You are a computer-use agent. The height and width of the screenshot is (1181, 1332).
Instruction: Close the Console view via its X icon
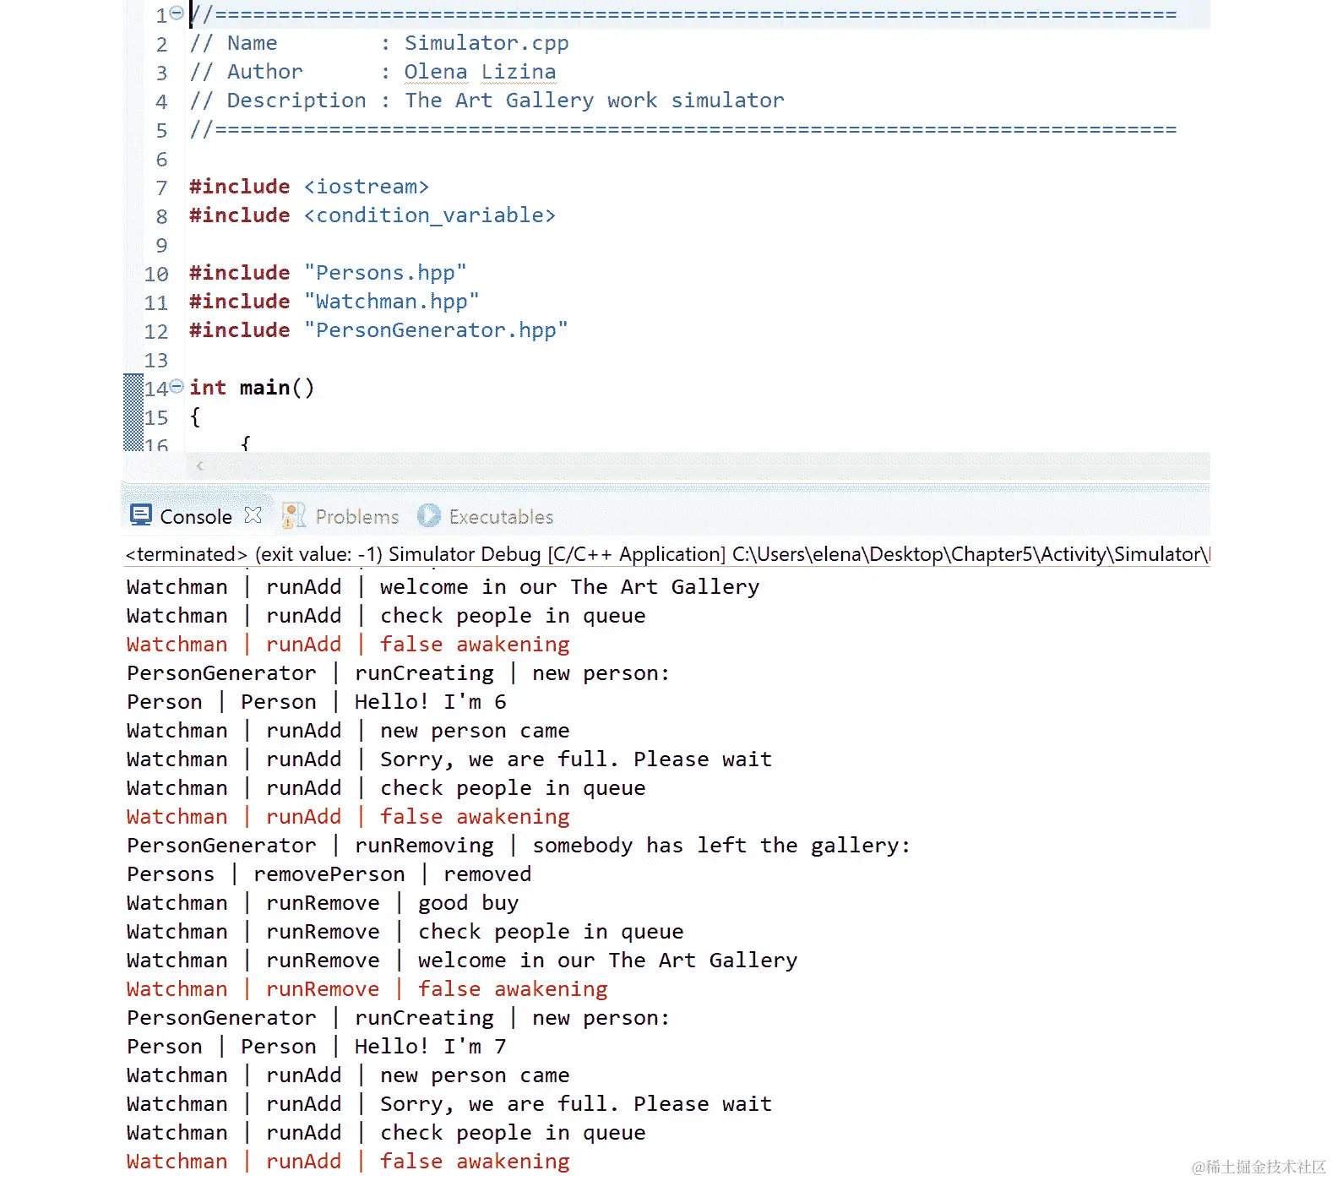point(253,515)
